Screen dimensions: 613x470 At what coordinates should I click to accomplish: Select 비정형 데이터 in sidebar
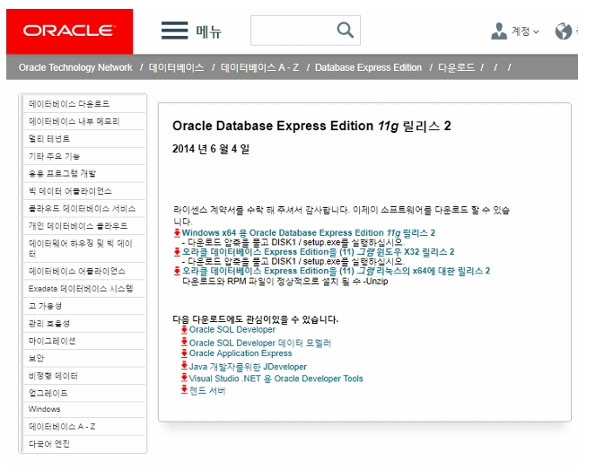[84, 376]
